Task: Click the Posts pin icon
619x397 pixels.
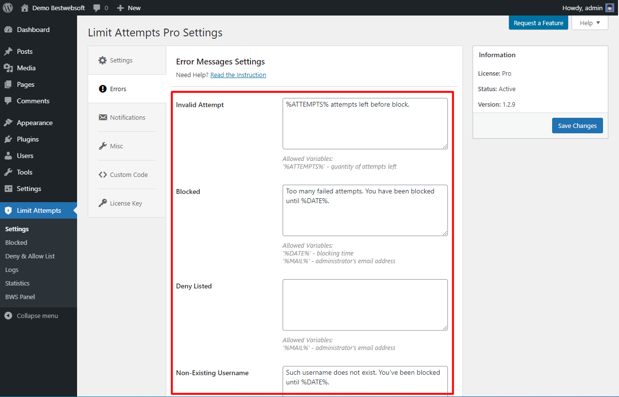Action: click(8, 51)
